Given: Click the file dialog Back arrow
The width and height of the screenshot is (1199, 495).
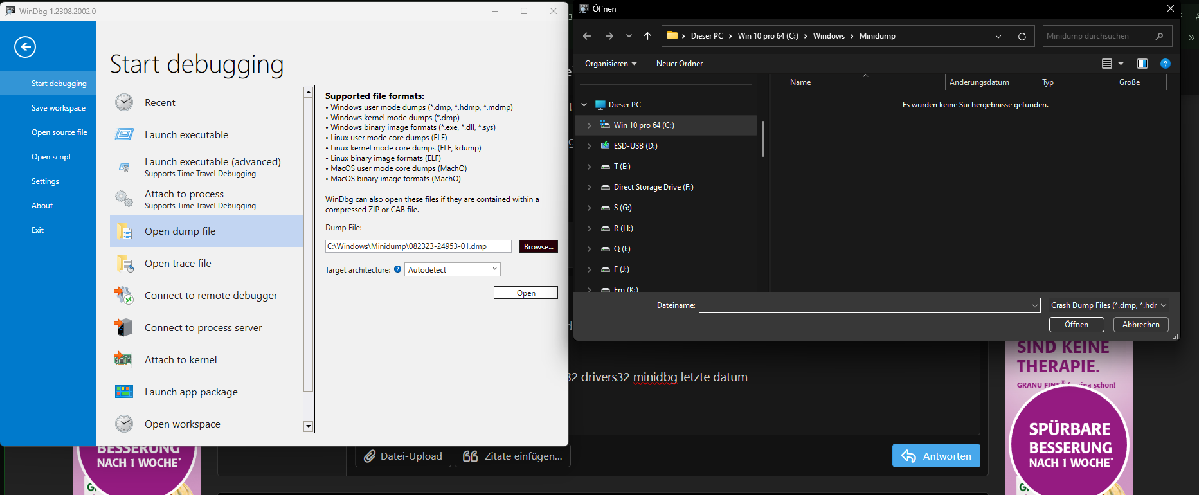Looking at the screenshot, I should pyautogui.click(x=587, y=36).
